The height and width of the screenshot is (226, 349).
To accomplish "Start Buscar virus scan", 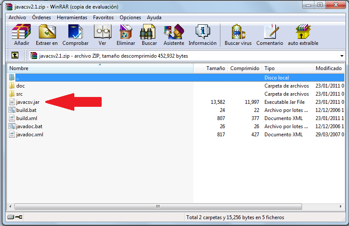I will click(238, 35).
